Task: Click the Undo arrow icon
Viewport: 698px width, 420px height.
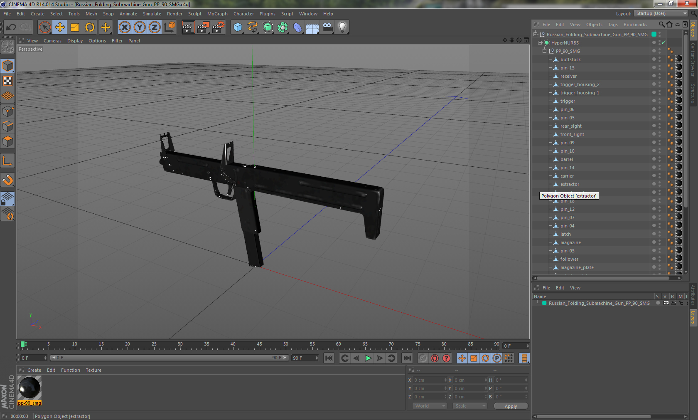Action: click(11, 27)
